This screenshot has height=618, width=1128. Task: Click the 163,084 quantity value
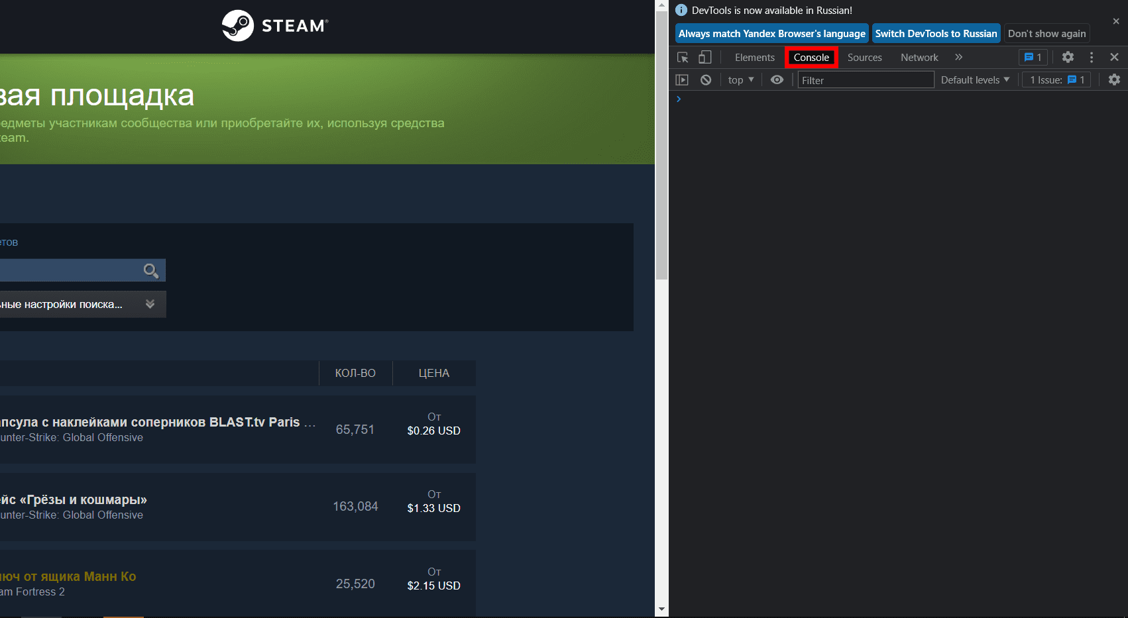[x=355, y=507]
